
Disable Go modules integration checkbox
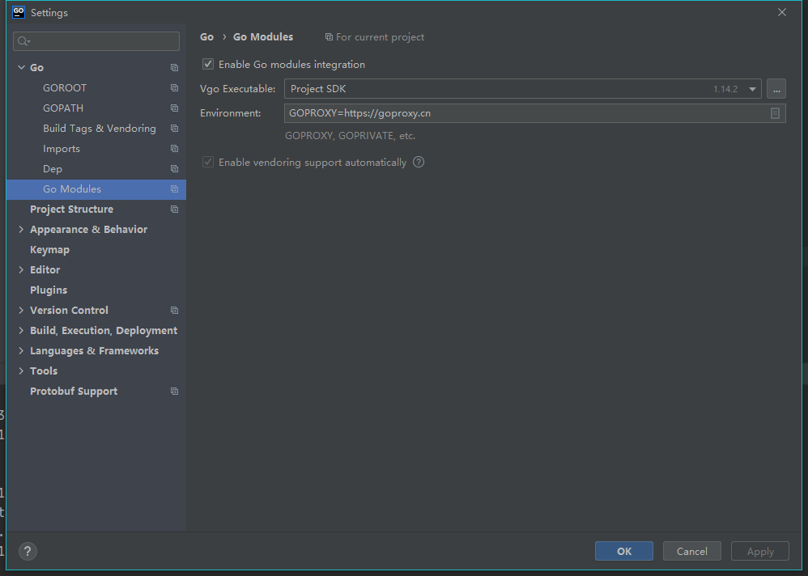(208, 64)
